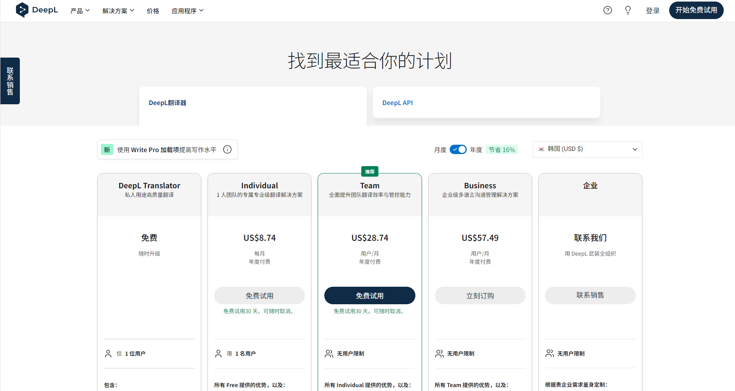Open the currency dropdown 韩国 (USD $)
Viewport: 735px width, 391px height.
[587, 149]
